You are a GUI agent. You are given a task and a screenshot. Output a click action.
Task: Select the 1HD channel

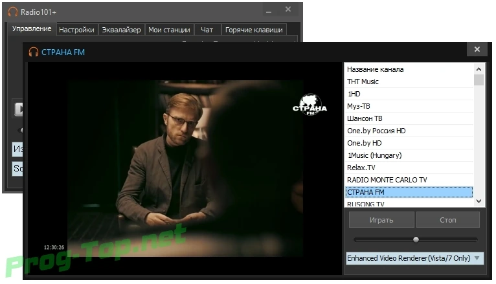[x=409, y=94]
